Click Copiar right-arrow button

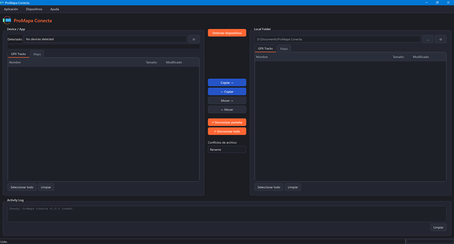(227, 82)
